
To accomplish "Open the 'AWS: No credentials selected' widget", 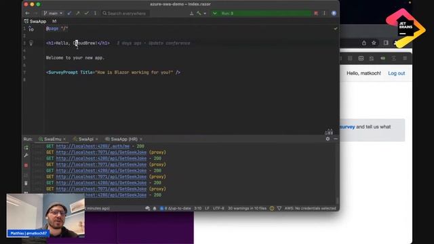I will (x=311, y=208).
